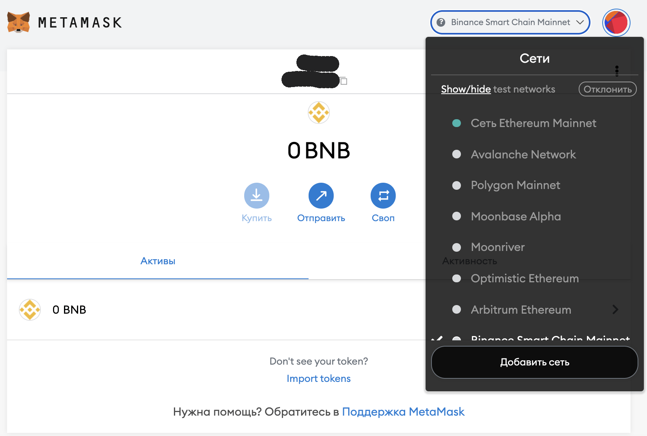Switch to Optimistic Ethereum network
The width and height of the screenshot is (647, 436).
click(525, 278)
